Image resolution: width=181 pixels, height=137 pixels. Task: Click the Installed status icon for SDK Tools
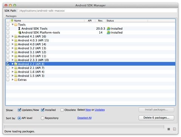[109, 29]
